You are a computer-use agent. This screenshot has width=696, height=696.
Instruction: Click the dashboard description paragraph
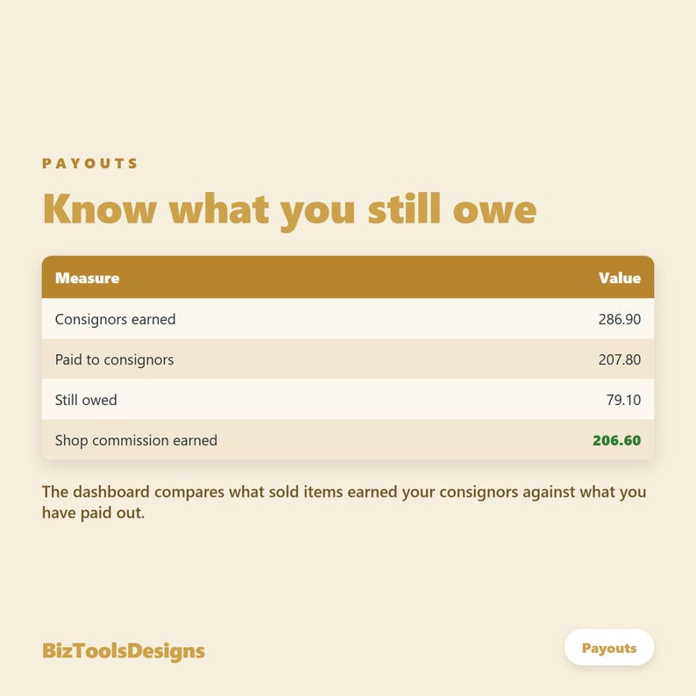point(344,502)
